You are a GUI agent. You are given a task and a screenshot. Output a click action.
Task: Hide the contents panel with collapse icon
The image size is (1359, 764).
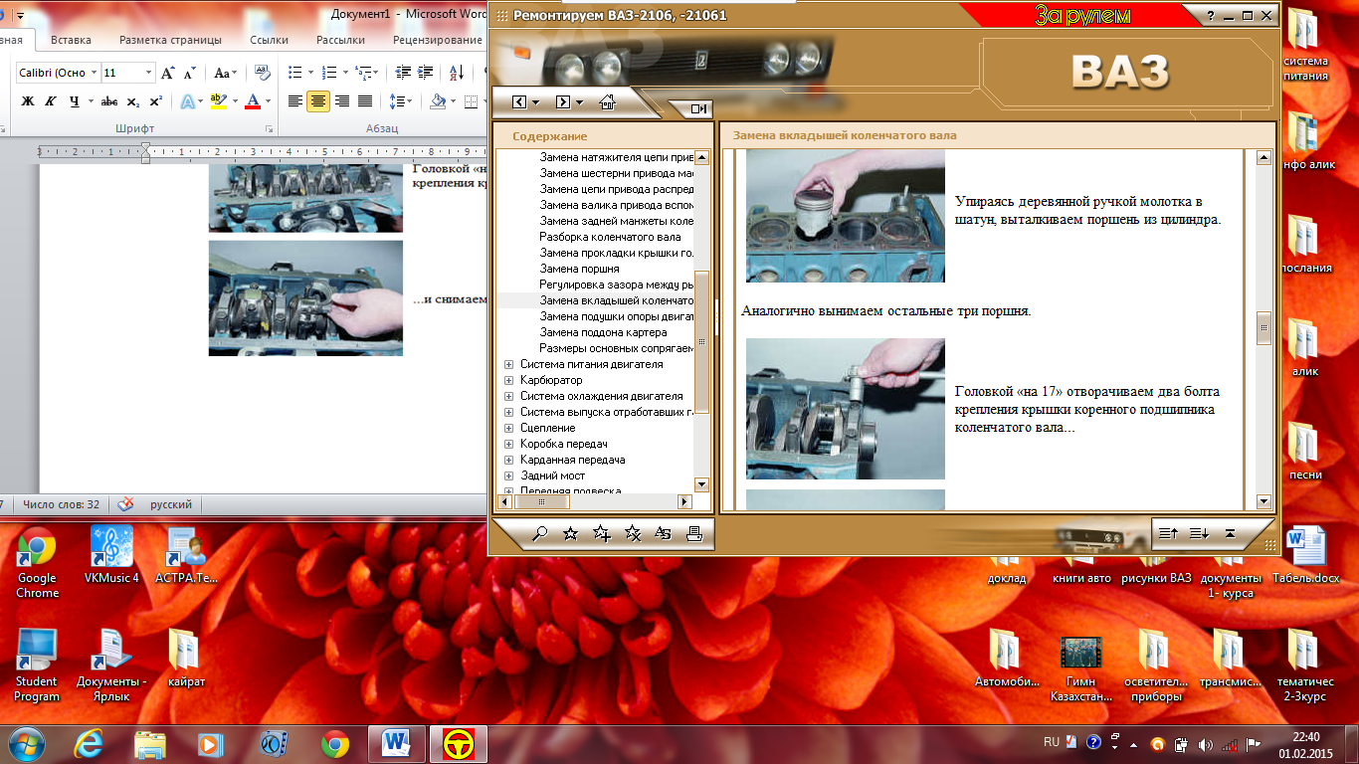pyautogui.click(x=698, y=109)
